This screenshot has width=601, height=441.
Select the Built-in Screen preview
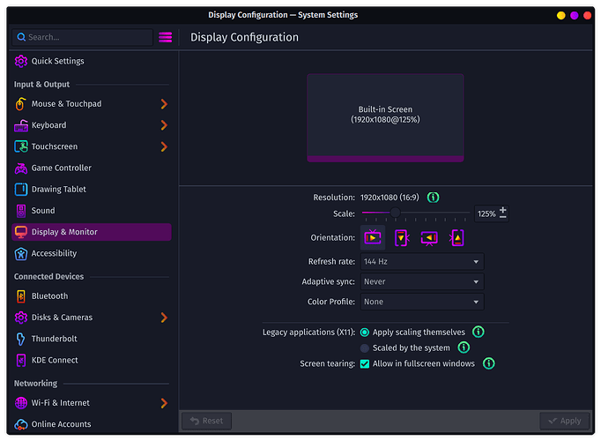point(385,117)
